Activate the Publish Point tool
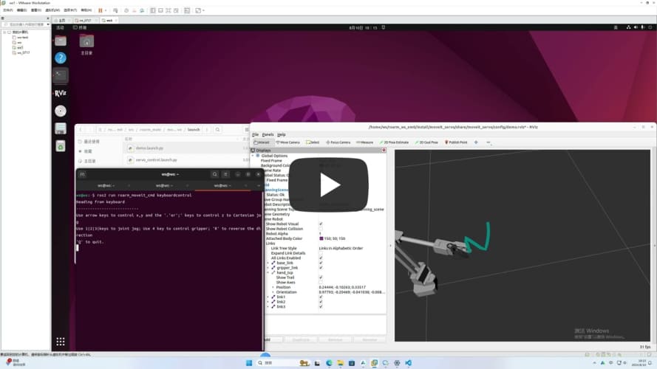The width and height of the screenshot is (657, 369). tap(456, 142)
